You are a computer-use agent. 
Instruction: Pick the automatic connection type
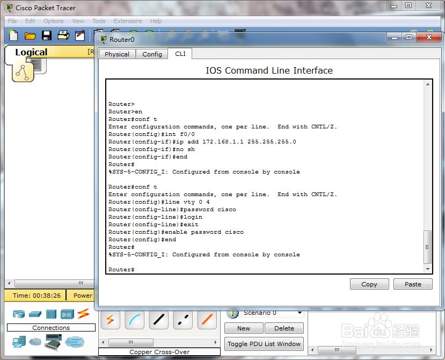110,320
